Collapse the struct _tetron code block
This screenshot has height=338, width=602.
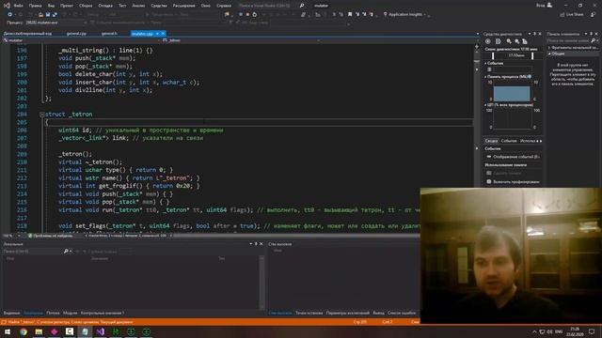[x=41, y=115]
